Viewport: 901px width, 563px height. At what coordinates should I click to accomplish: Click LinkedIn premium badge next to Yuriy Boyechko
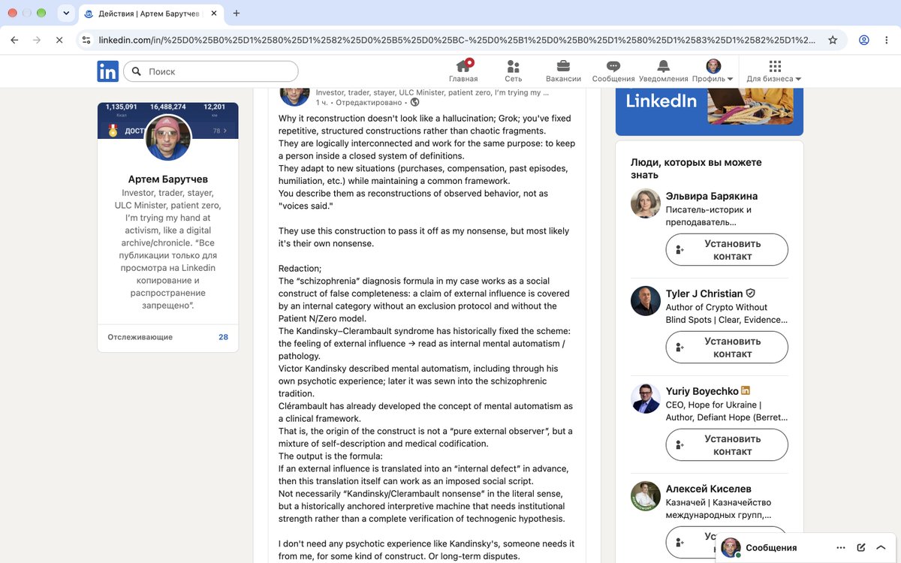tap(746, 390)
